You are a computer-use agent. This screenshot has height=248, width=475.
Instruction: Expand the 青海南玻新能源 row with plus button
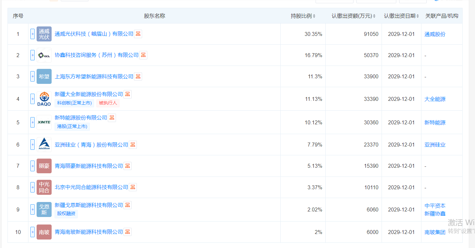(x=32, y=232)
